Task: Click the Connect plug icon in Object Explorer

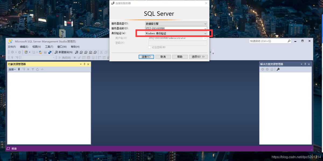Action: pyautogui.click(x=19, y=69)
